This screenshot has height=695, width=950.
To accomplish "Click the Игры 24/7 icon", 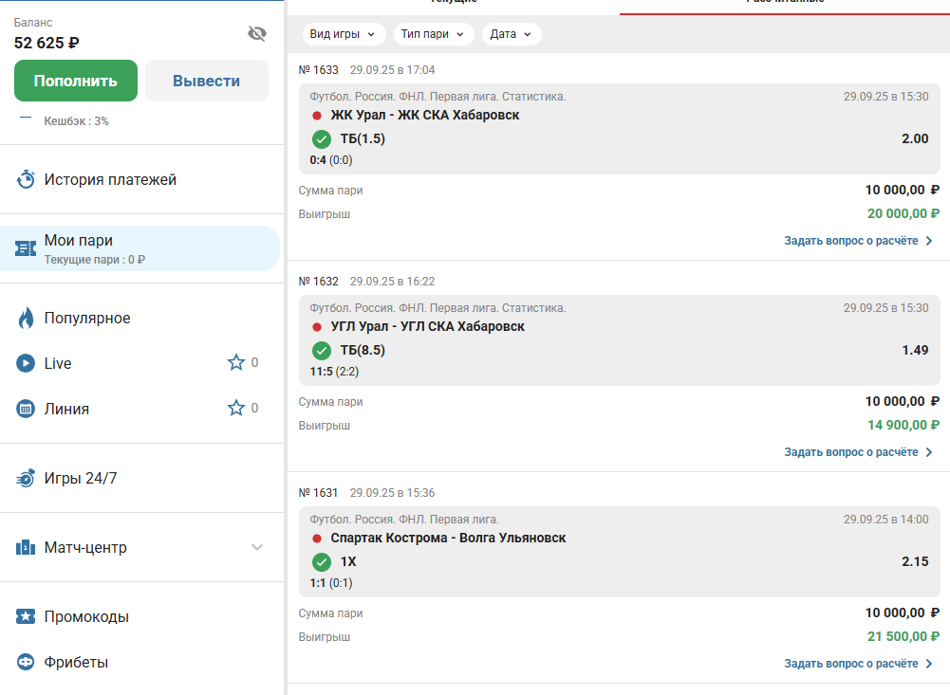I will 26,478.
